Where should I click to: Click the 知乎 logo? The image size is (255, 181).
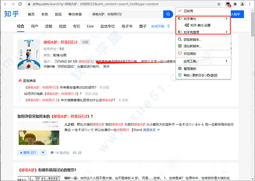11,14
